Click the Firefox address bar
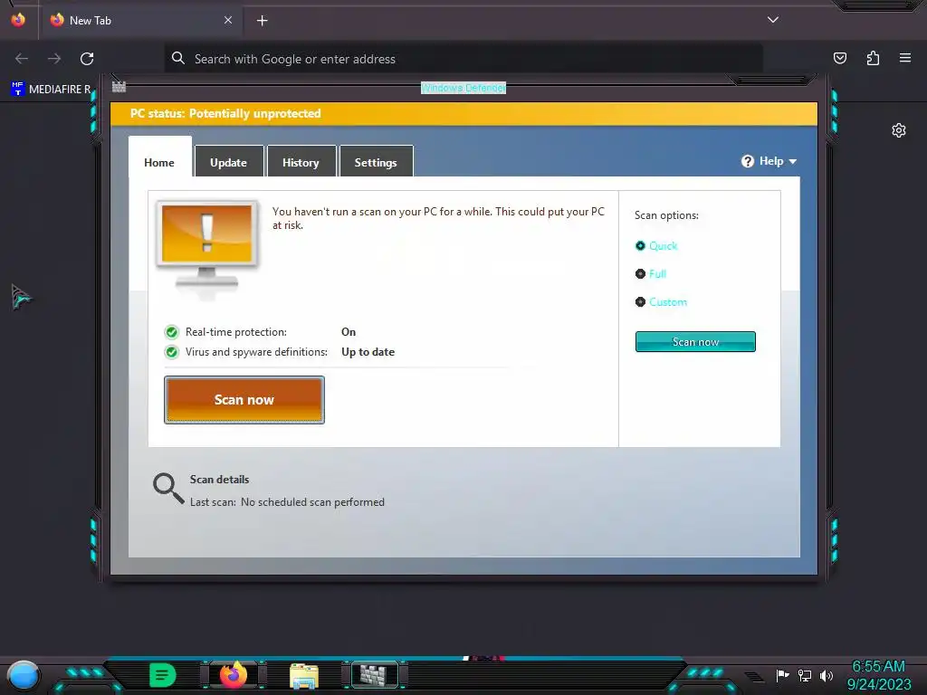Image resolution: width=927 pixels, height=695 pixels. (463, 59)
